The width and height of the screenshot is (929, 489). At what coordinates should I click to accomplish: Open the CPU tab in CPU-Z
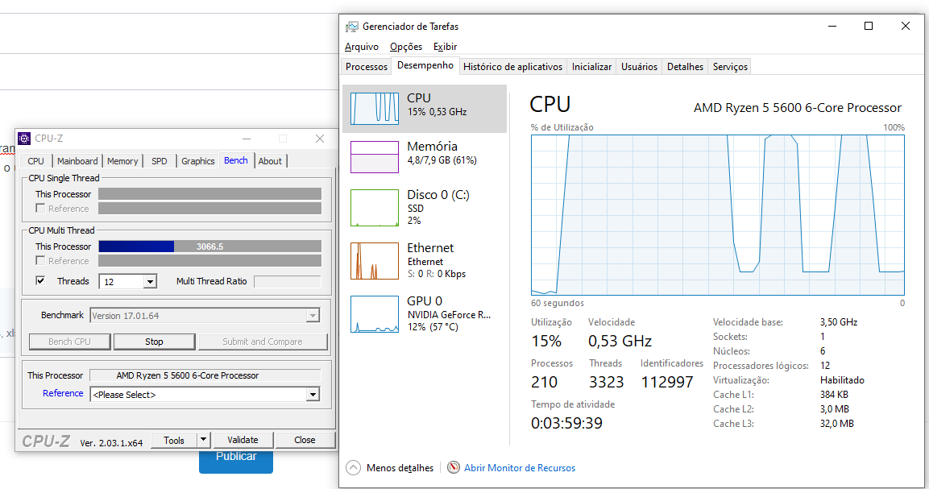[x=35, y=161]
